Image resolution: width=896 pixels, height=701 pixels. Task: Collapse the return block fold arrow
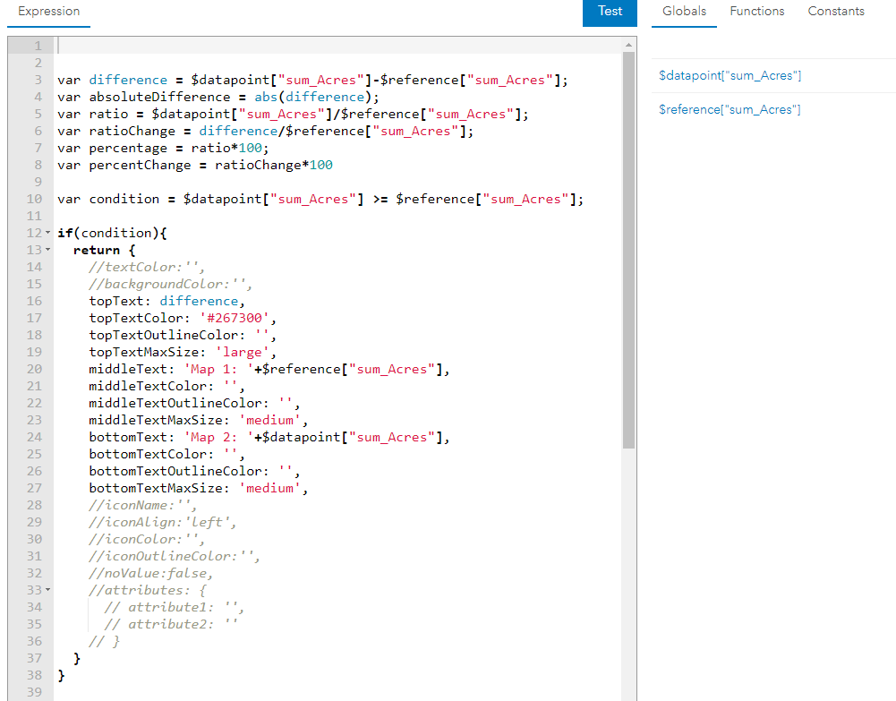click(x=47, y=251)
